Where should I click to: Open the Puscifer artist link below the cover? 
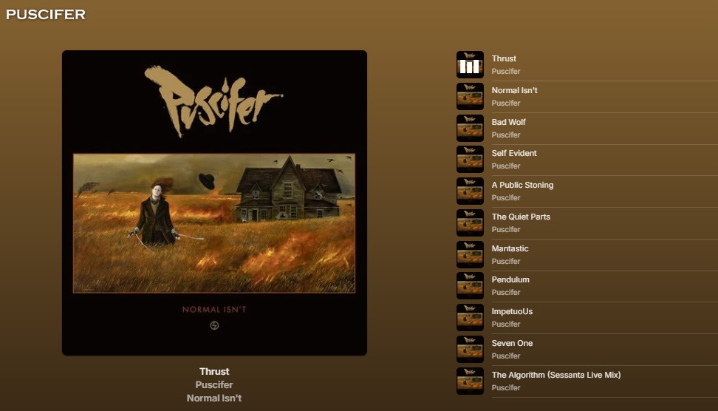point(214,385)
